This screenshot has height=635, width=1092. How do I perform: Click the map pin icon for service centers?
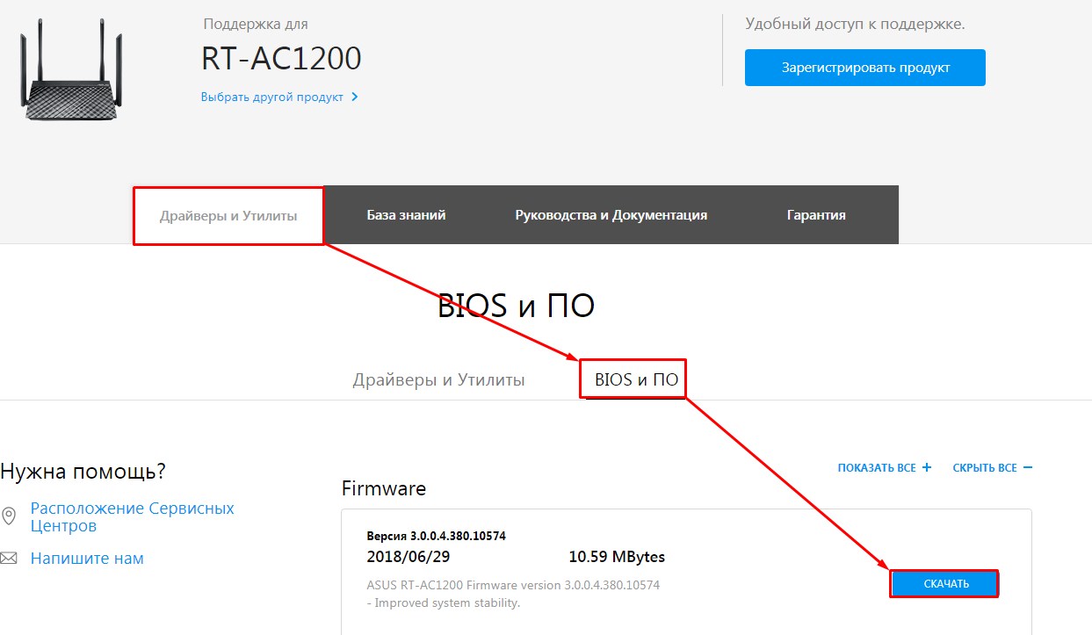pos(9,516)
